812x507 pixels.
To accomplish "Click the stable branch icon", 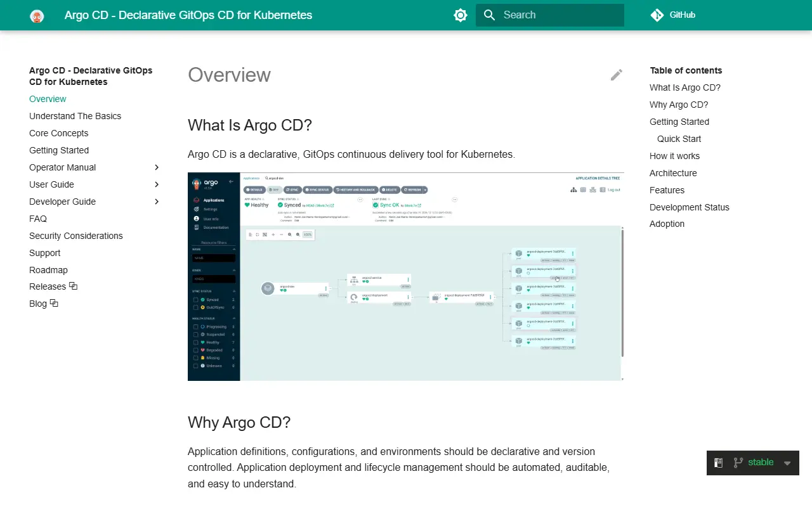I will [738, 463].
